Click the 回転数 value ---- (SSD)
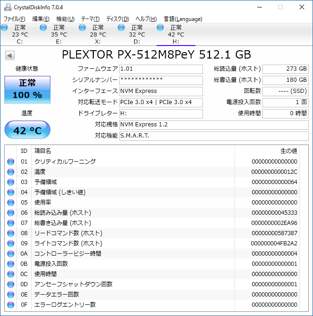This screenshot has height=316, width=313. click(x=286, y=91)
